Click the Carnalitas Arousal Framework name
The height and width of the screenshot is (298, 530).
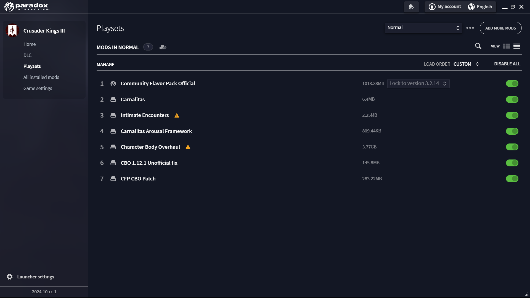tap(156, 131)
